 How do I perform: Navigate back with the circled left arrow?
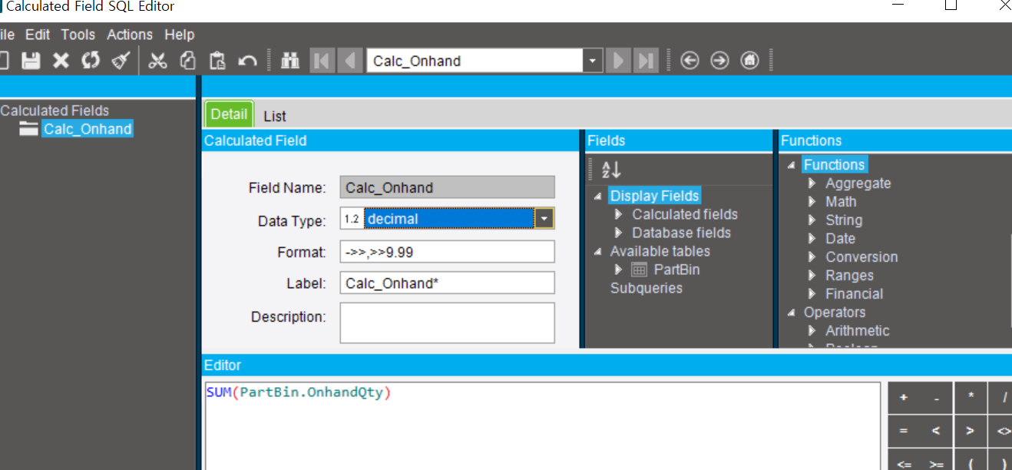tap(690, 61)
